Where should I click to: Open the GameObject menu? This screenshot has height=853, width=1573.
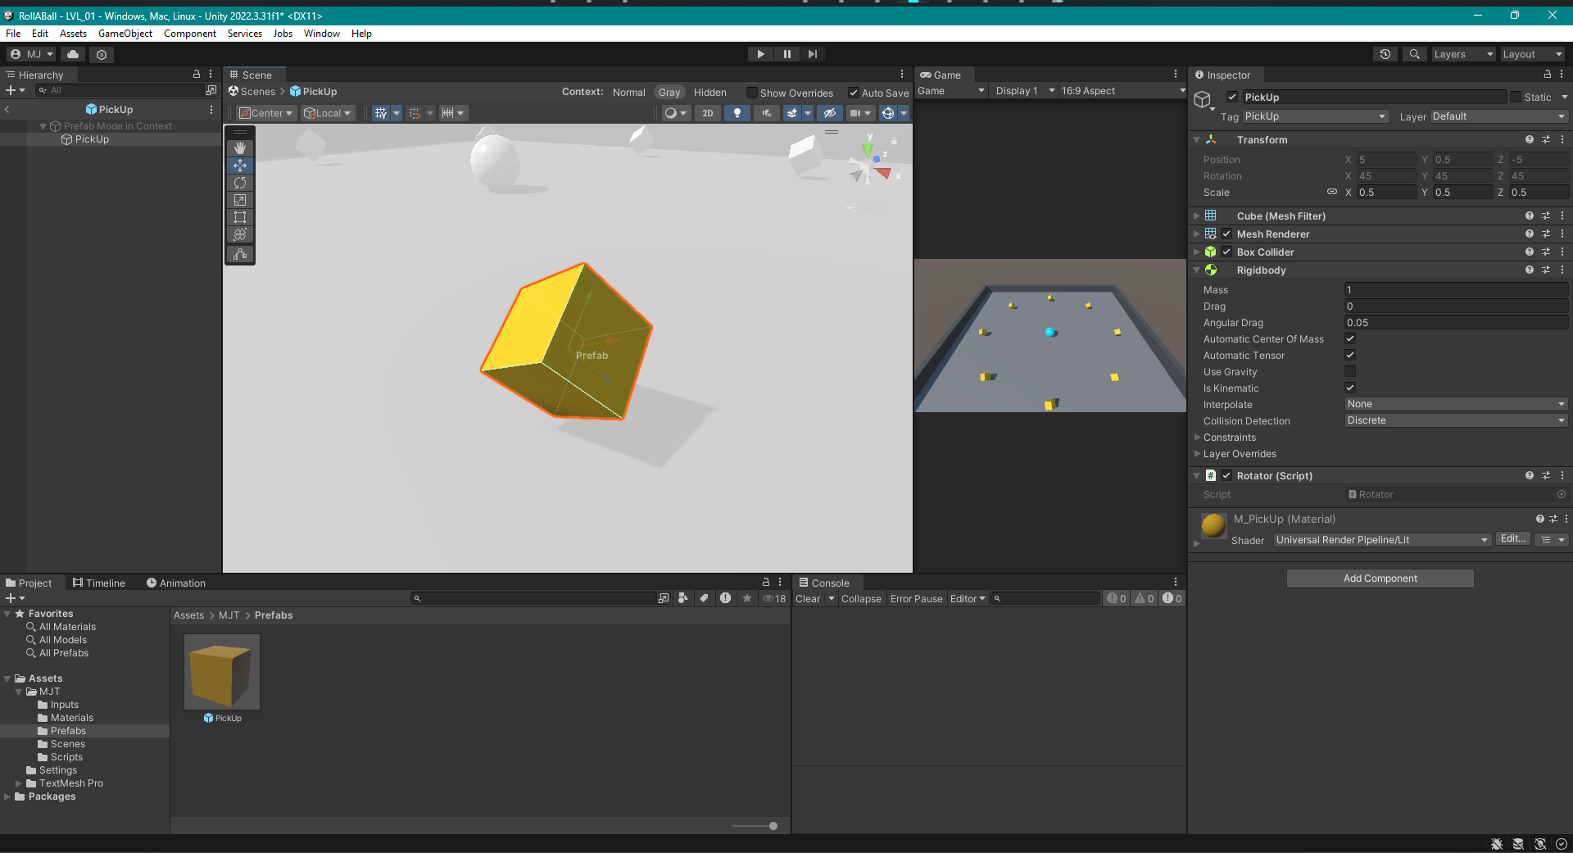click(125, 34)
